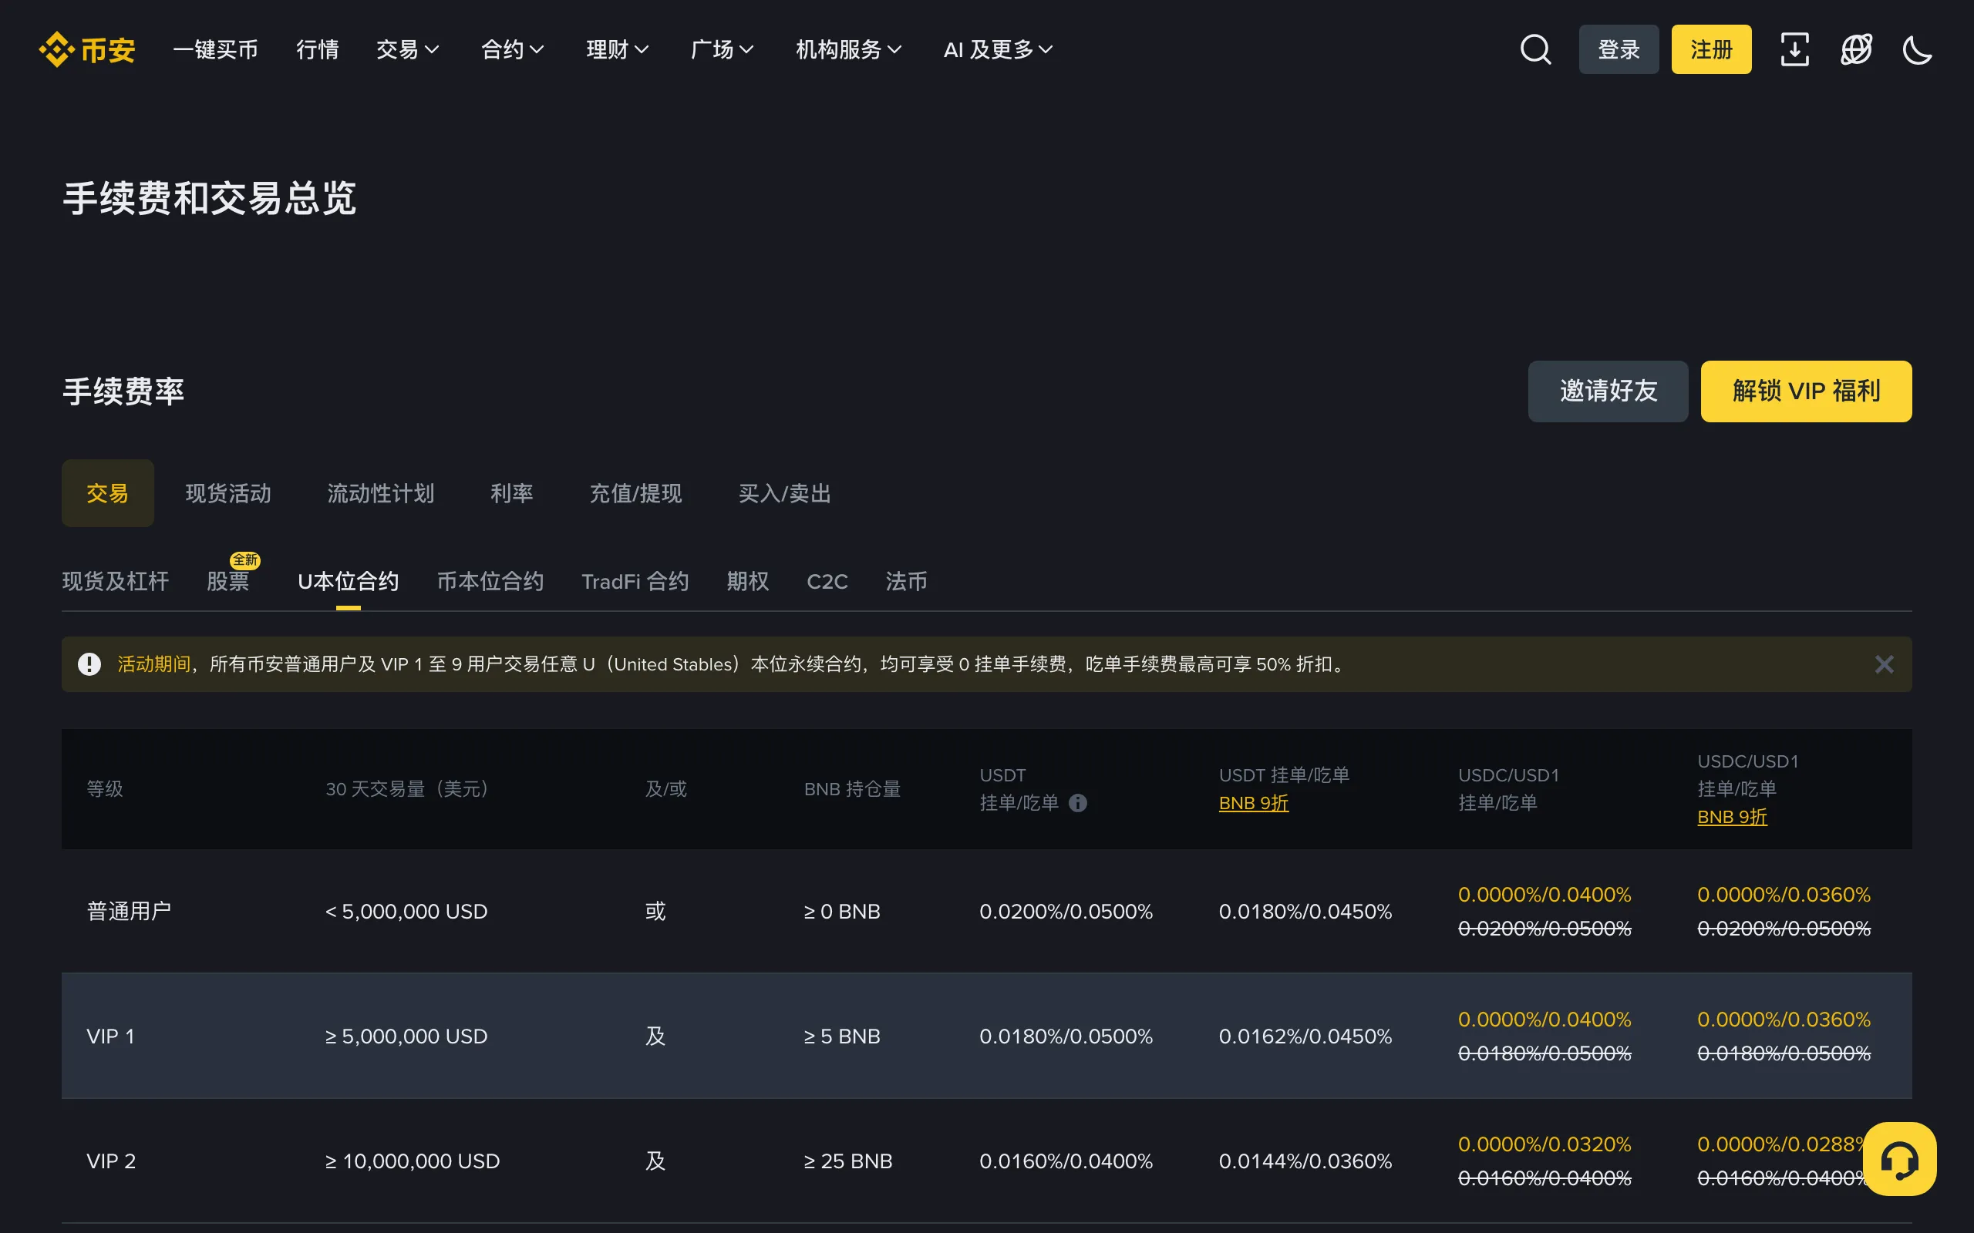The width and height of the screenshot is (1974, 1233).
Task: Click the 活动期间 link in notice
Action: tap(154, 664)
